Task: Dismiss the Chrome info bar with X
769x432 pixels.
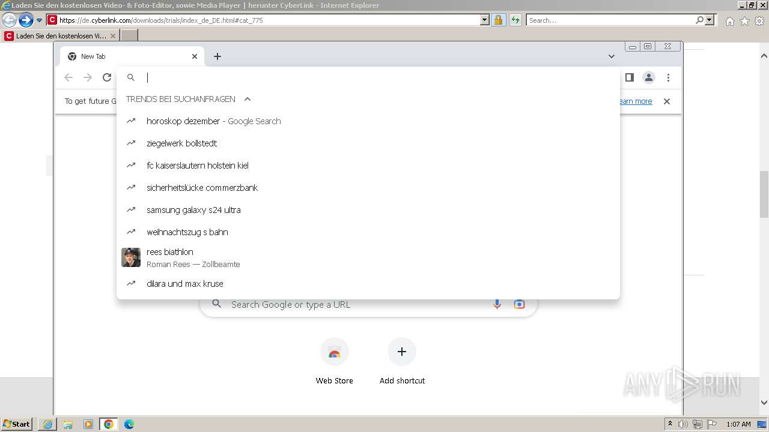Action: pos(666,101)
